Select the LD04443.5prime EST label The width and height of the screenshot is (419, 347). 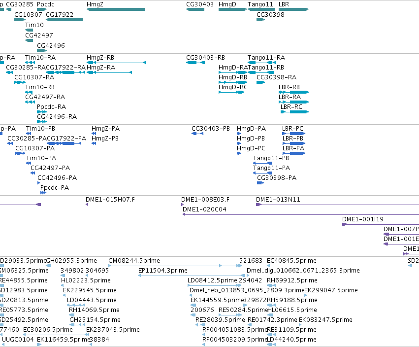click(92, 300)
